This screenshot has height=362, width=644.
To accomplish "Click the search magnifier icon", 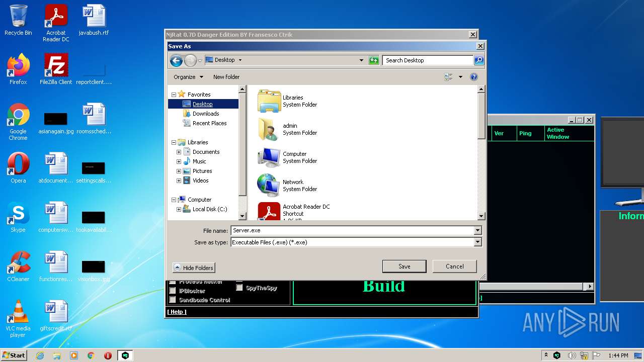I will [479, 60].
